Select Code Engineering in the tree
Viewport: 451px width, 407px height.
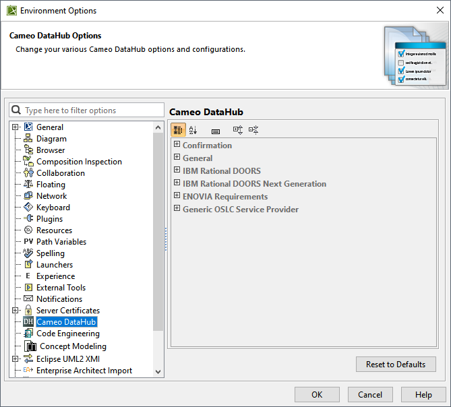68,334
